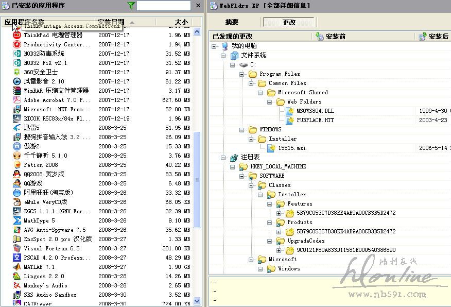Switch to the 更改 tab
Screen dimensions: 451x307
tap(289, 22)
